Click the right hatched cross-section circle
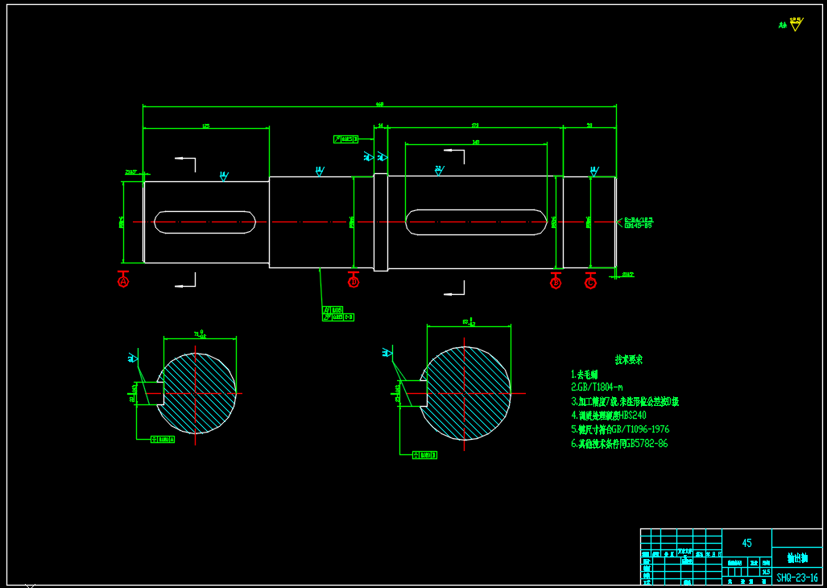 tap(467, 393)
